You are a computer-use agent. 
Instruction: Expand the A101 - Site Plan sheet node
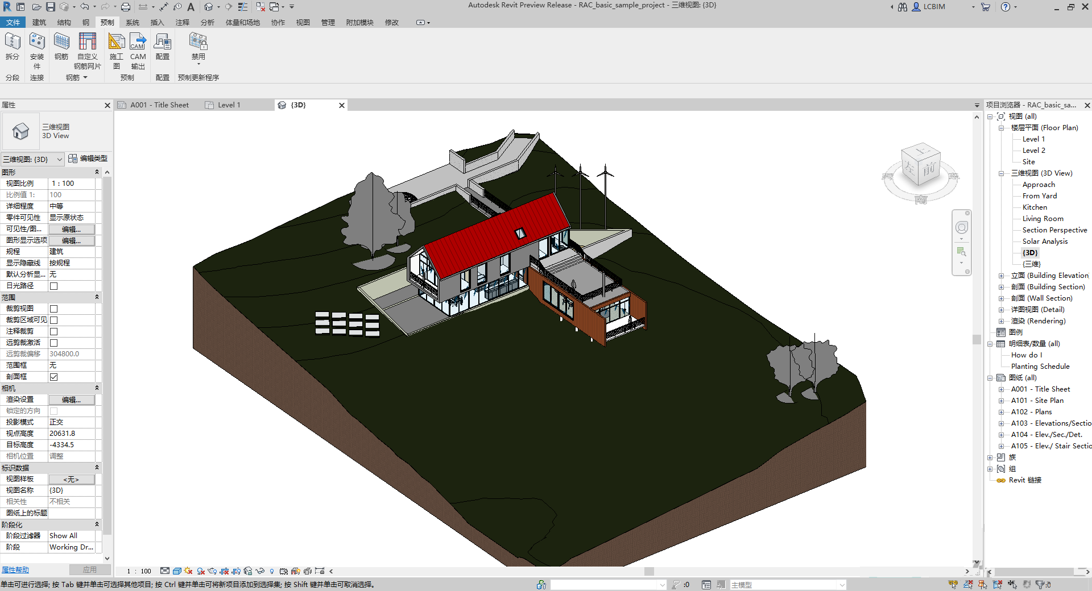tap(1001, 401)
